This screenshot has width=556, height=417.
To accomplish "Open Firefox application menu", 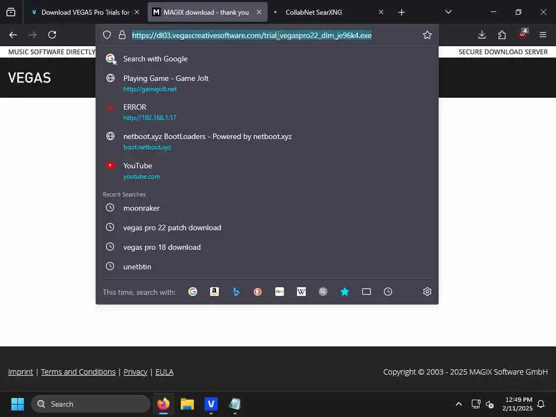I will (x=543, y=35).
